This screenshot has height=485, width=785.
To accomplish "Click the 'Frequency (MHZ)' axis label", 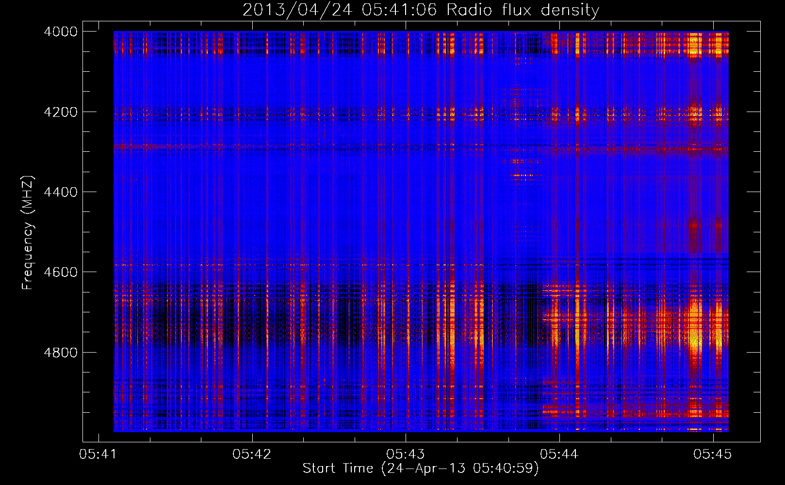I will 28,233.
